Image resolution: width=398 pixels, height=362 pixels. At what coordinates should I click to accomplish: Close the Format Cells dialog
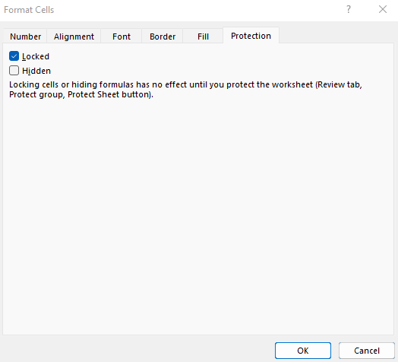(383, 10)
